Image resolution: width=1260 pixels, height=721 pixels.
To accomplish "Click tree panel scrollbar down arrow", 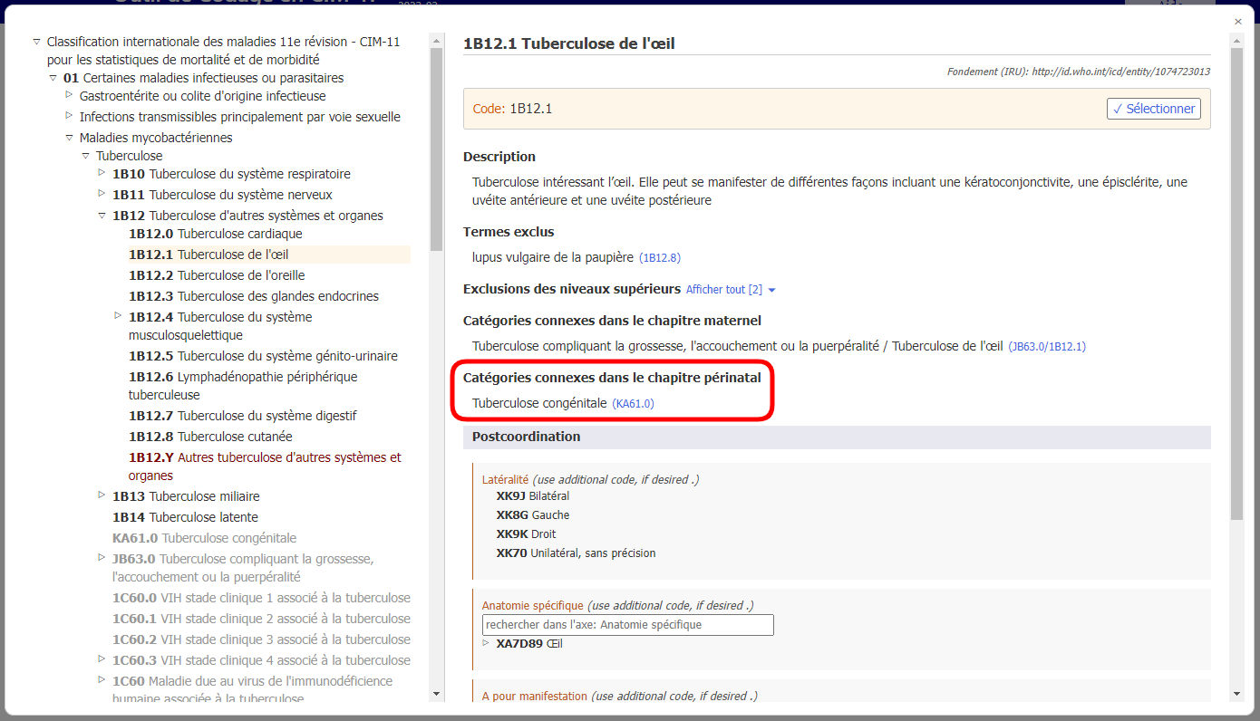I will pyautogui.click(x=436, y=694).
